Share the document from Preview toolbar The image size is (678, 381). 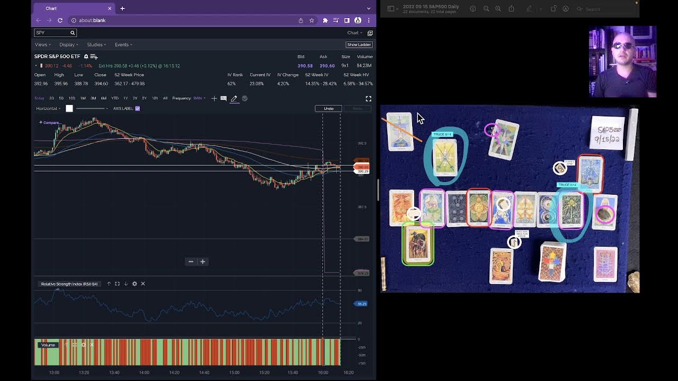click(511, 8)
